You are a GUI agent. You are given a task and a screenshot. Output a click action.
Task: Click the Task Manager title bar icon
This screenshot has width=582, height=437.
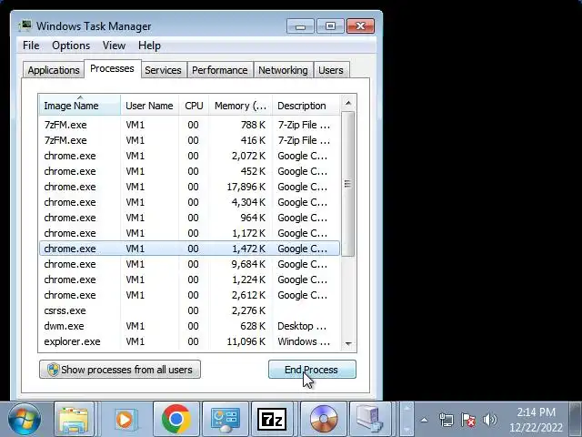25,26
